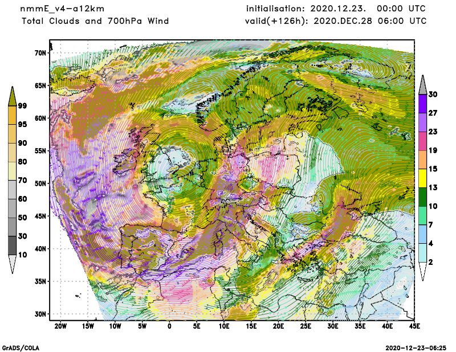456x352 pixels.
Task: Select the pink 19–23 wind legend swatch
Action: point(423,141)
